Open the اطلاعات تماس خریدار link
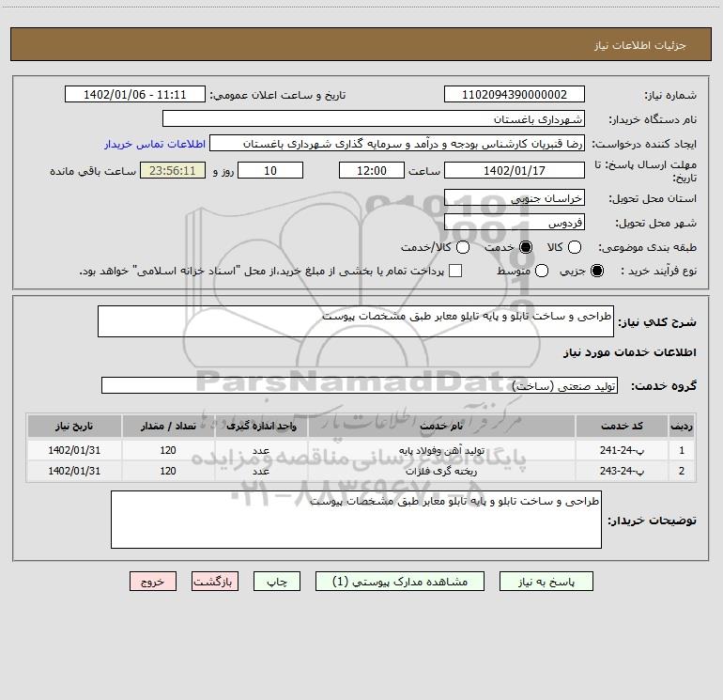The height and width of the screenshot is (700, 723). point(155,144)
